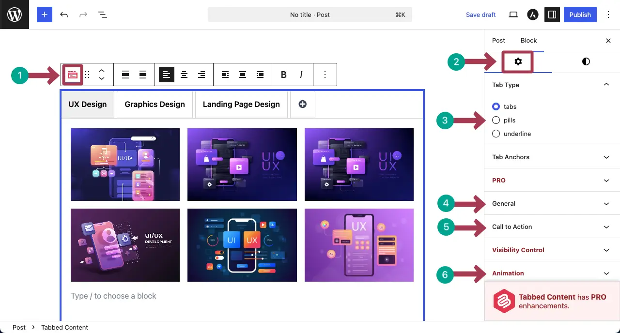This screenshot has width=620, height=333.
Task: Expand the General section
Action: point(552,203)
